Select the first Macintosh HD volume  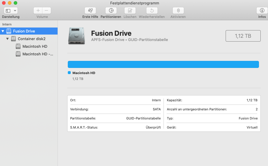click(x=34, y=46)
